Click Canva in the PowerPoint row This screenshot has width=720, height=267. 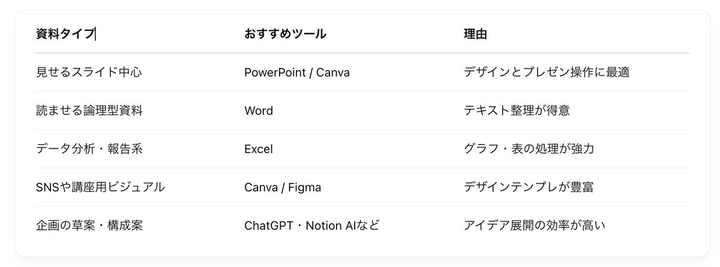333,73
